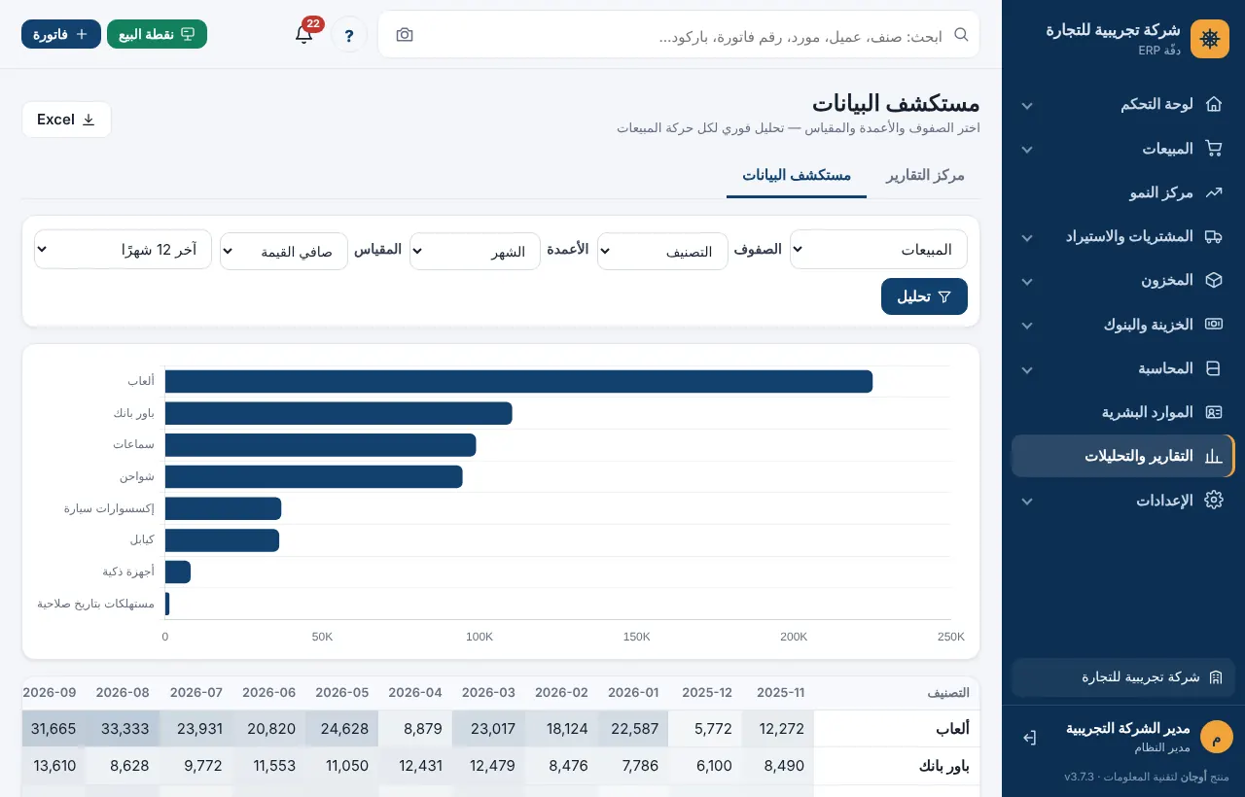This screenshot has width=1245, height=797.
Task: Click the search input field
Action: tap(678, 35)
